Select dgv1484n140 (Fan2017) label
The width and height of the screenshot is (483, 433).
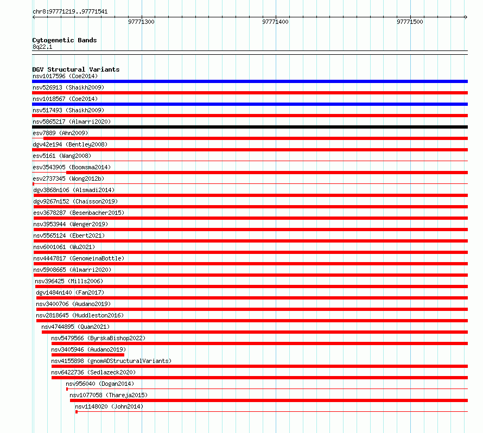pos(70,292)
